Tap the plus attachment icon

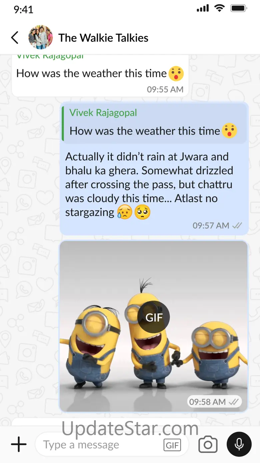coord(19,445)
